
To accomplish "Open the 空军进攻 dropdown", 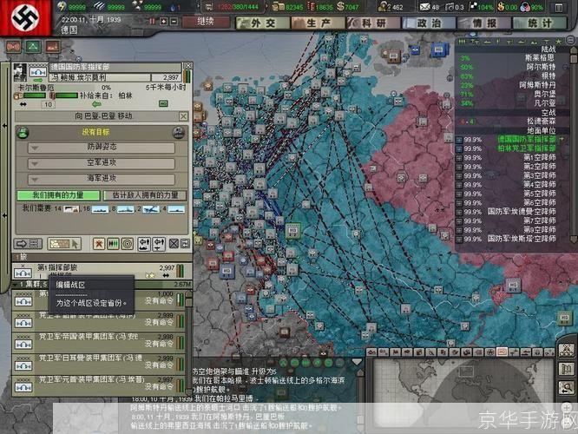I will point(102,163).
